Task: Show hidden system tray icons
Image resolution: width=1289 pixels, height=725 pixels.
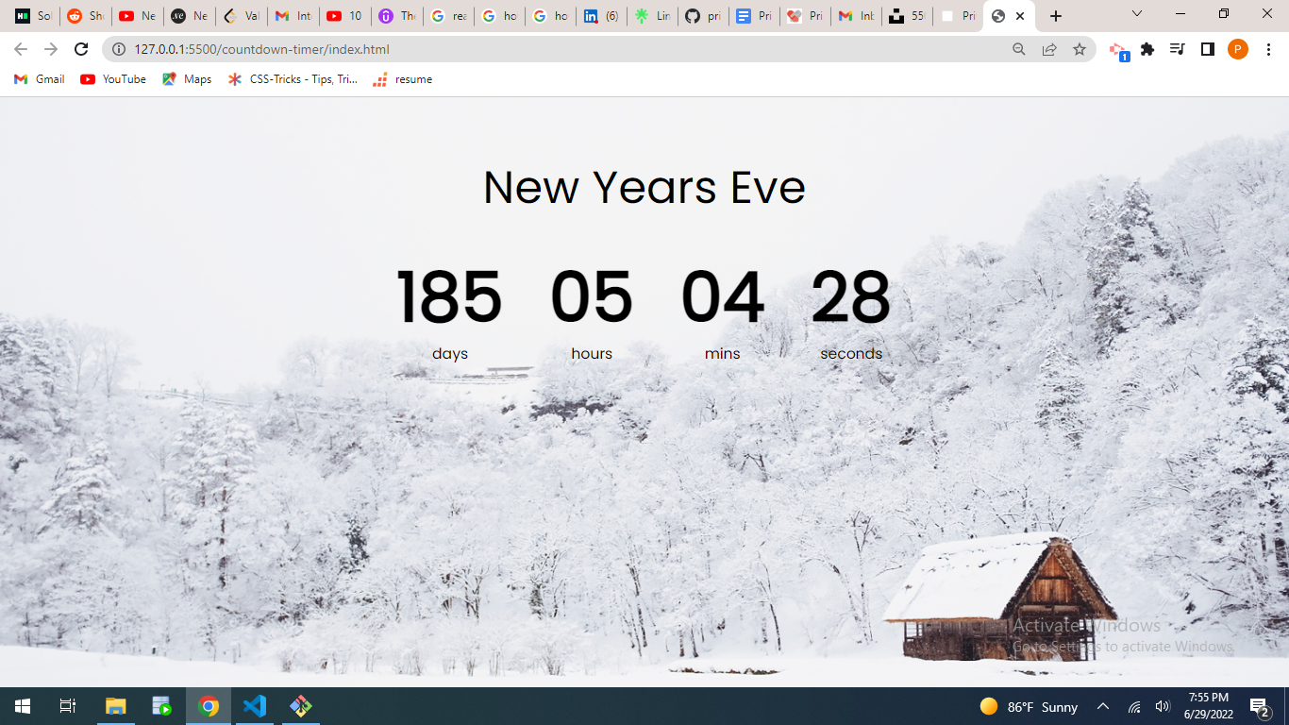Action: (1102, 707)
